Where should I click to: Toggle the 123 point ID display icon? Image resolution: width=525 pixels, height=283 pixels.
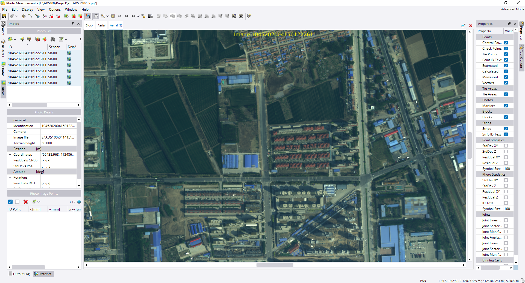[x=88, y=16]
